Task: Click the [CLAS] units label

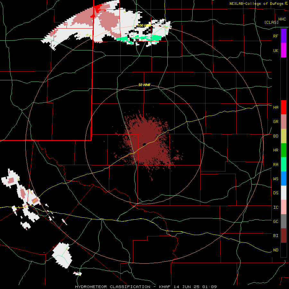Action: (271, 22)
